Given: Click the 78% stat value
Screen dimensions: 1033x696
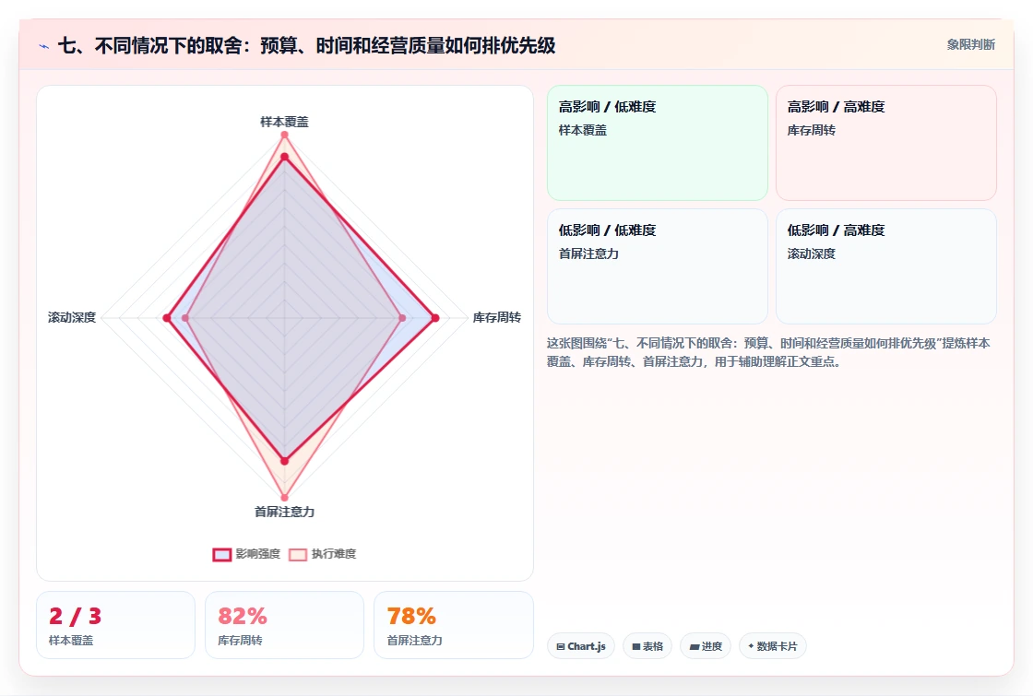Looking at the screenshot, I should 411,617.
